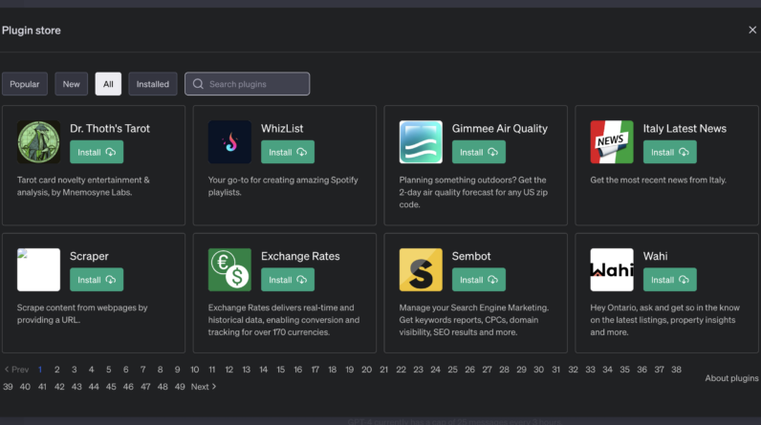Go to page 33
Screen dimensions: 761x425
[590, 370]
